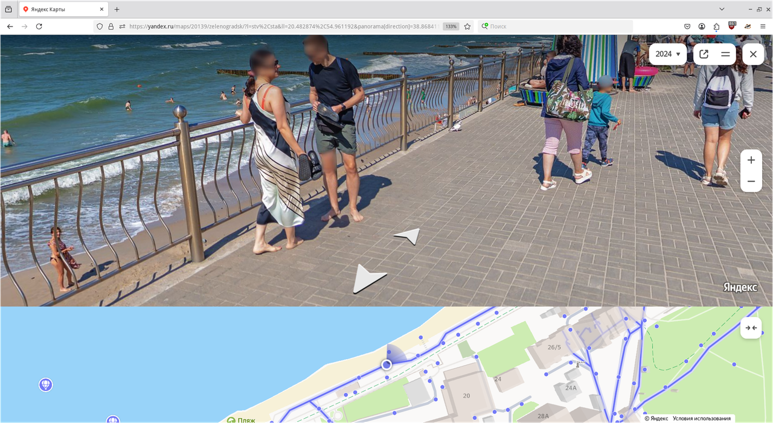Show site security lock information
Viewport: 773px width, 423px height.
pyautogui.click(x=111, y=27)
